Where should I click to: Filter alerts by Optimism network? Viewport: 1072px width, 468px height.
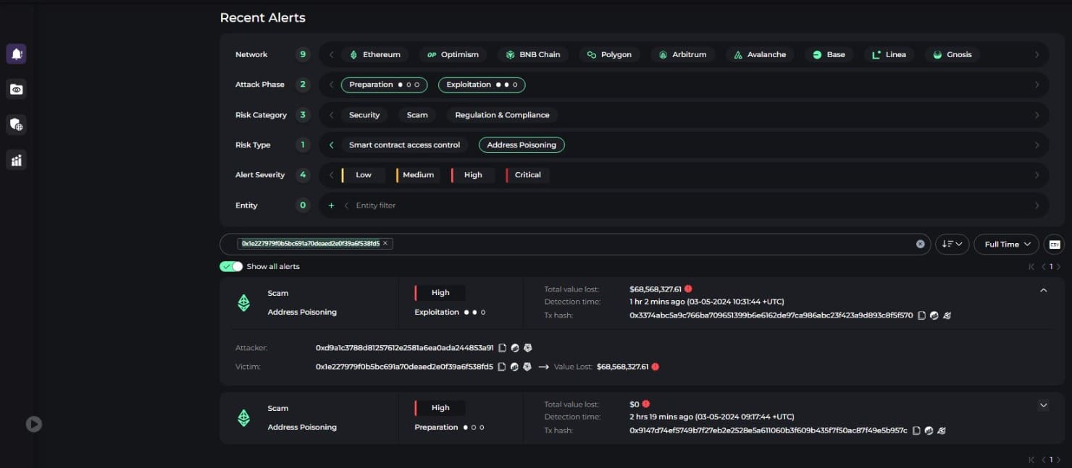coord(453,54)
